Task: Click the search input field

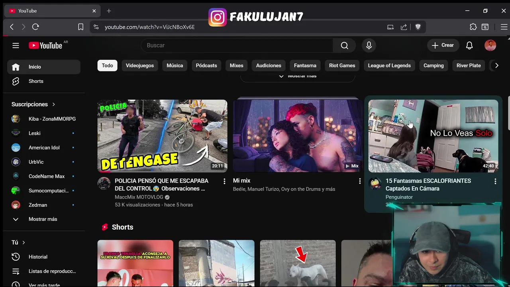Action: click(237, 45)
